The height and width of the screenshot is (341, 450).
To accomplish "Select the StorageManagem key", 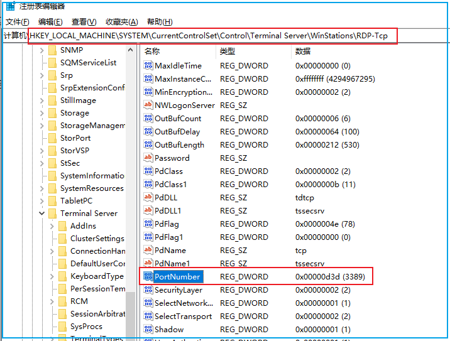I will pyautogui.click(x=92, y=126).
